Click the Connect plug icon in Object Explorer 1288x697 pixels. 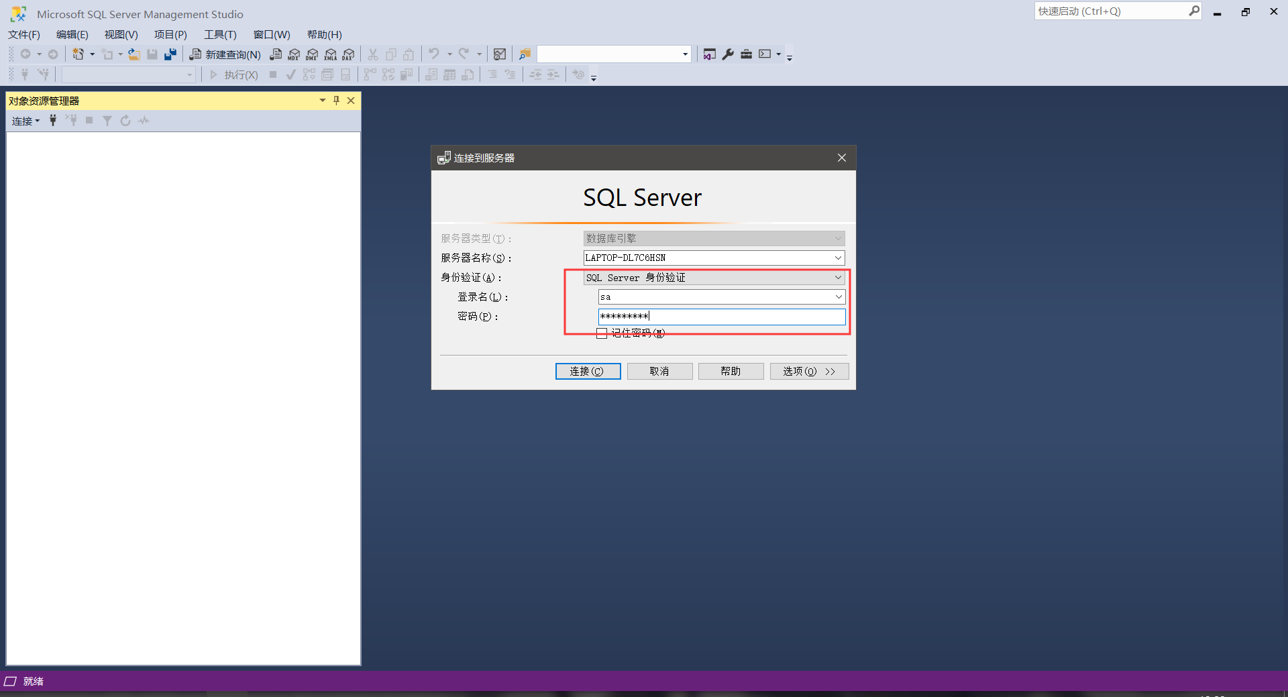point(53,120)
